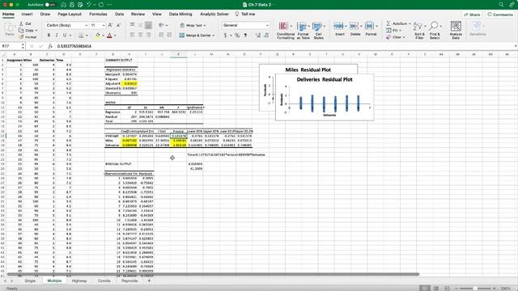This screenshot has height=291, width=518.
Task: Click the Share button
Action: click(472, 15)
